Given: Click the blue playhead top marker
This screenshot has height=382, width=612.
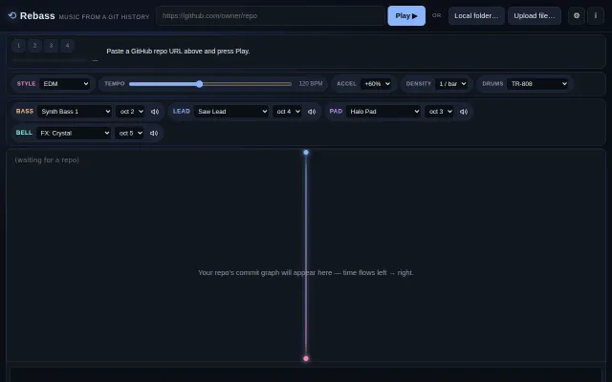Looking at the screenshot, I should click(306, 153).
